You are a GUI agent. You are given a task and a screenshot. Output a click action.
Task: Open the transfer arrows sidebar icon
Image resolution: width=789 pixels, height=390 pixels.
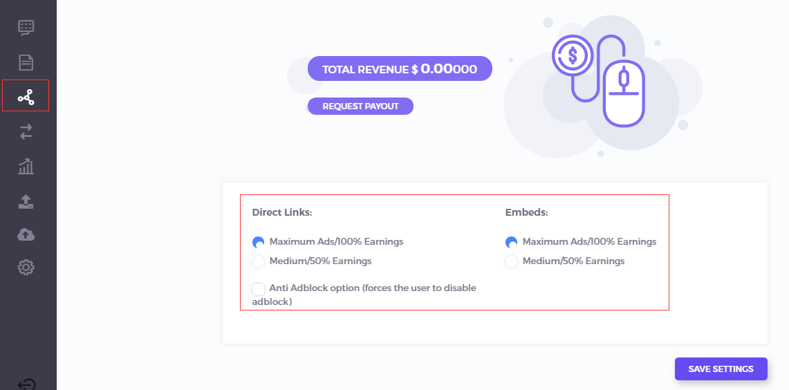coord(26,132)
